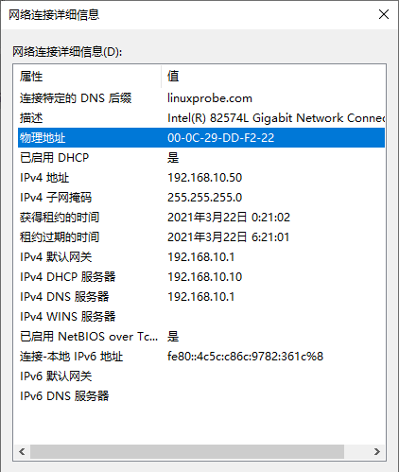Click the right scroll arrow
The height and width of the screenshot is (472, 399).
pyautogui.click(x=377, y=451)
